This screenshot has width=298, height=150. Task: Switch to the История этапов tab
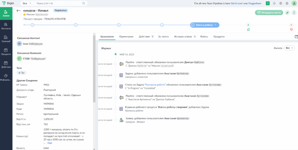183,37
